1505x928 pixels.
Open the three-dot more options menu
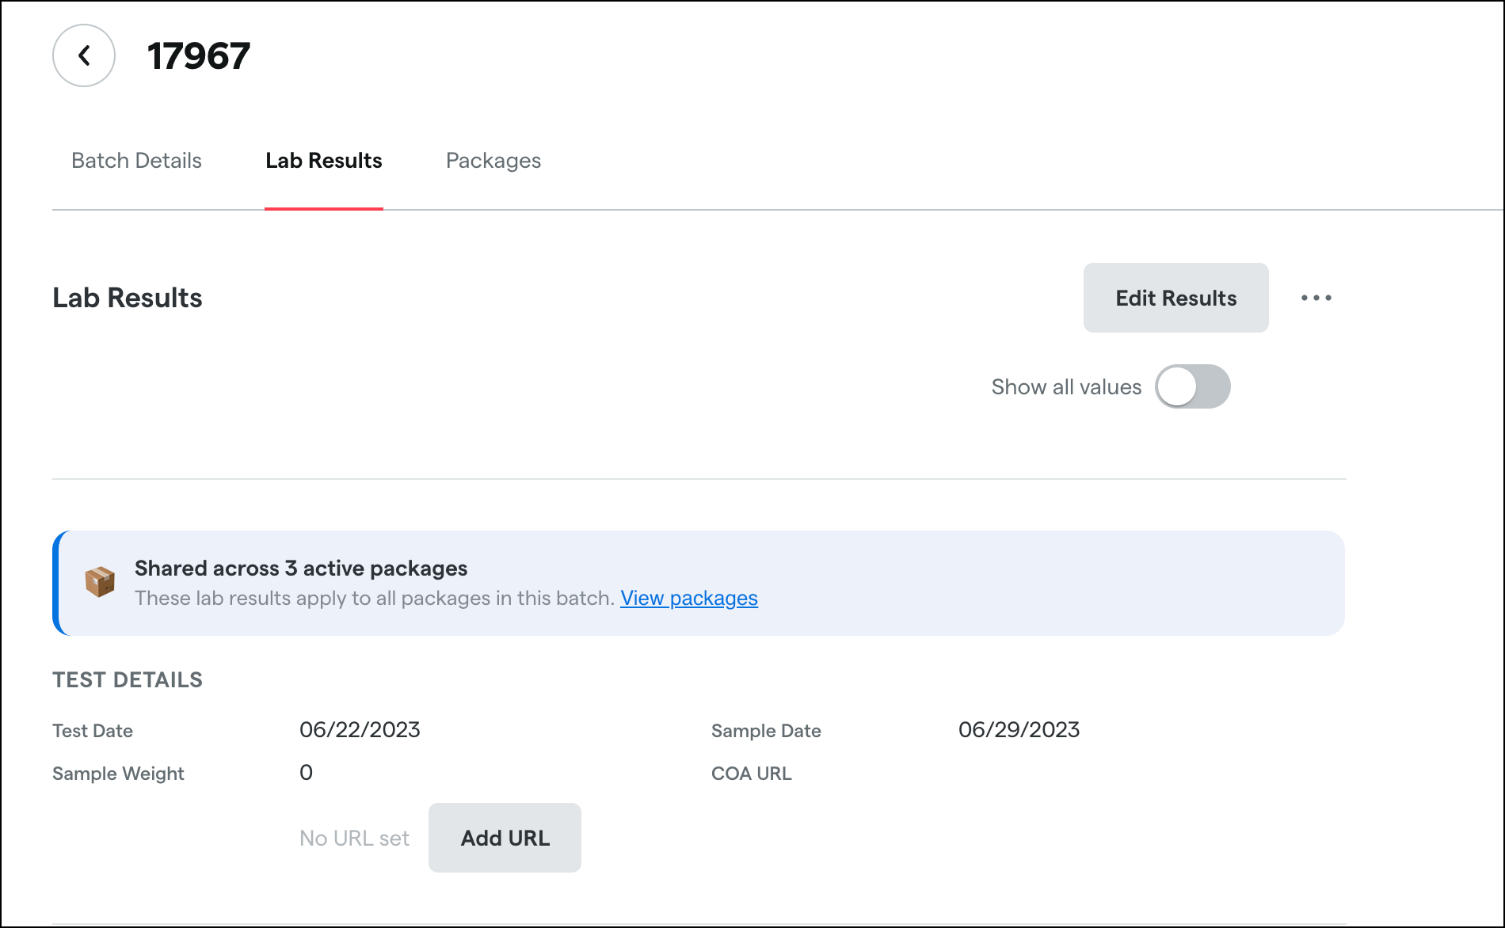tap(1316, 298)
